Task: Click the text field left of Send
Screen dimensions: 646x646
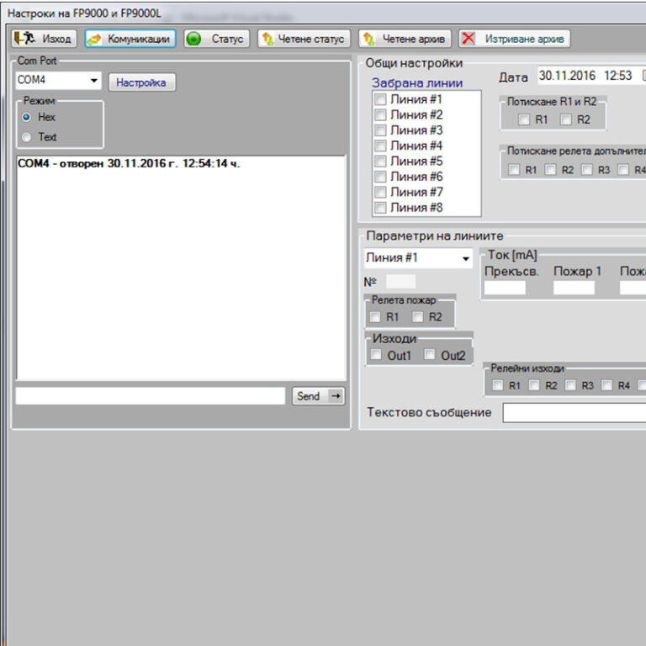Action: pyautogui.click(x=151, y=396)
